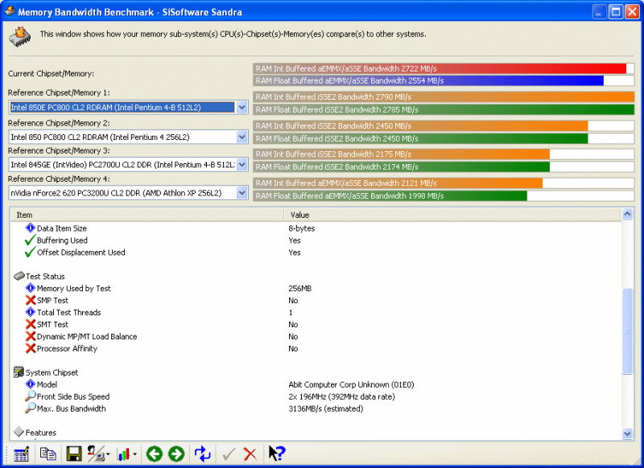
Task: Click blue RAM Float Buffered 2554 MB/s bar
Action: (x=428, y=80)
